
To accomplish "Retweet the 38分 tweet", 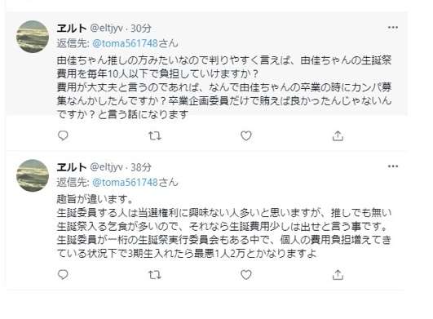I will 155,275.
